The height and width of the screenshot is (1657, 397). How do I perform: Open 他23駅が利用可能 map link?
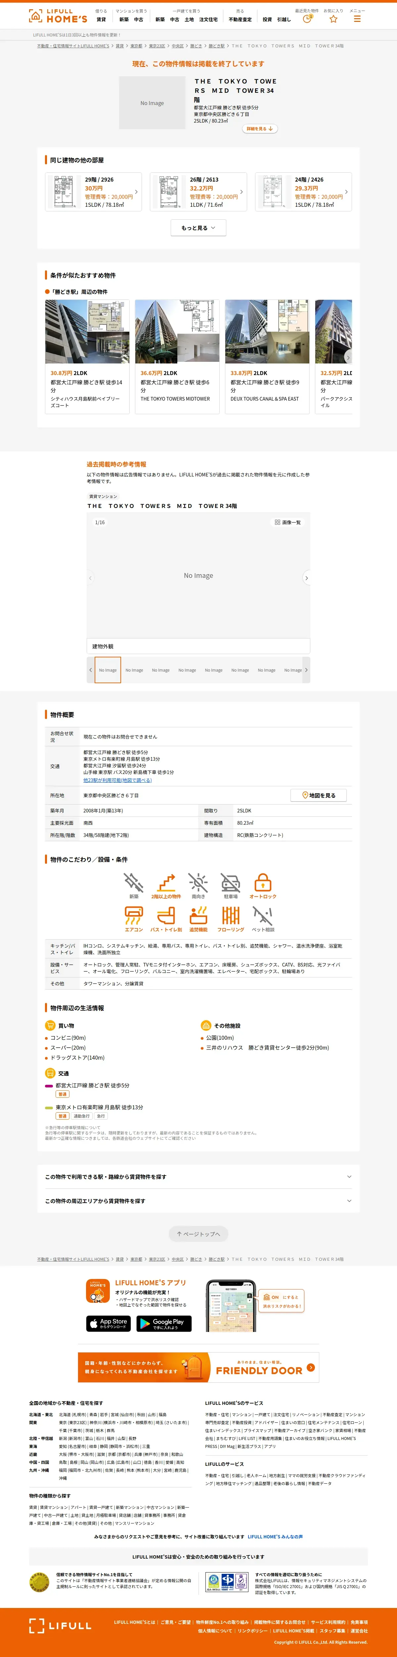click(x=117, y=780)
